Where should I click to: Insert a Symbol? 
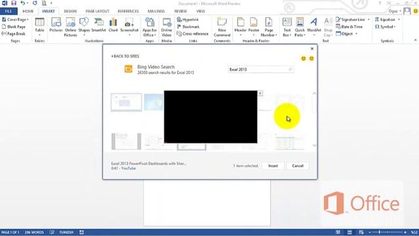click(x=385, y=27)
